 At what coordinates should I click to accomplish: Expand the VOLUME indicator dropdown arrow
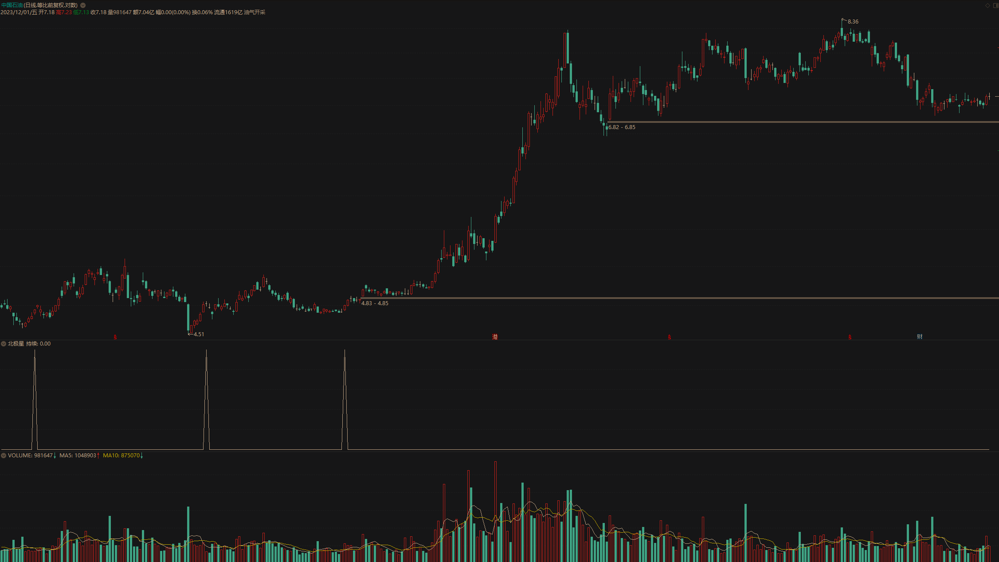coord(4,456)
